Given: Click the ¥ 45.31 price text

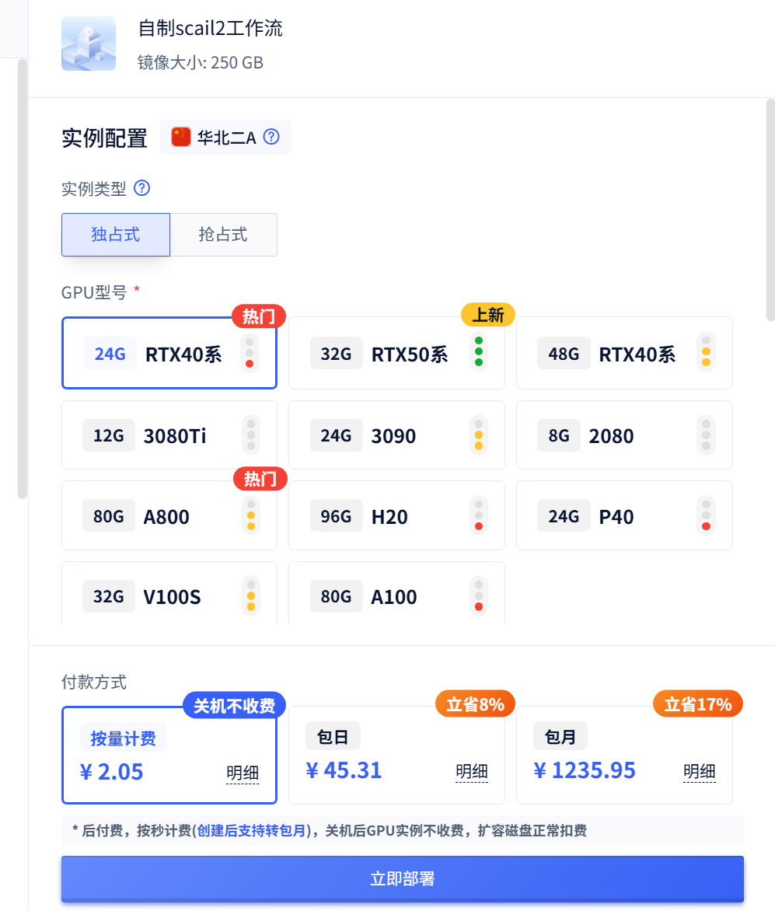Looking at the screenshot, I should tap(344, 770).
